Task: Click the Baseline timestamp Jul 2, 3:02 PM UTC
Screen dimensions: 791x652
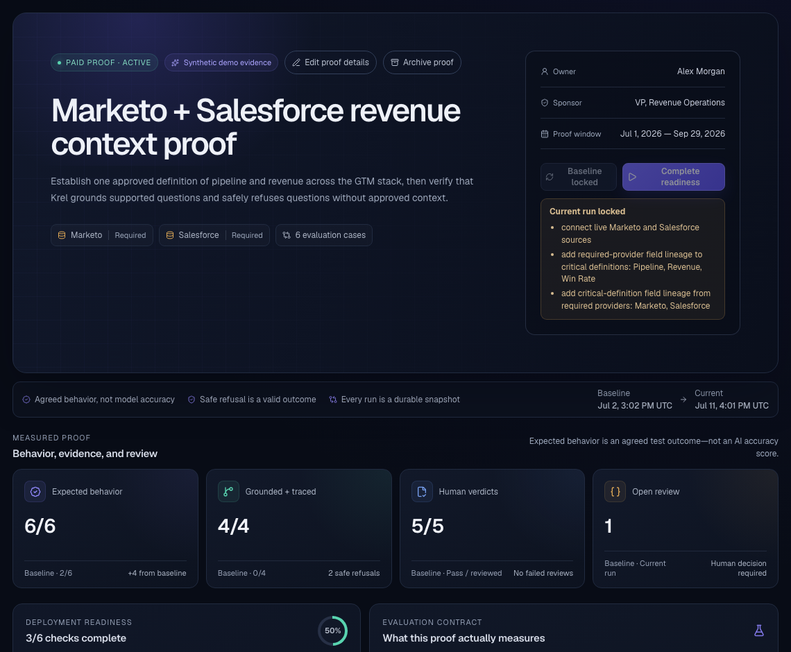Action: coord(635,406)
